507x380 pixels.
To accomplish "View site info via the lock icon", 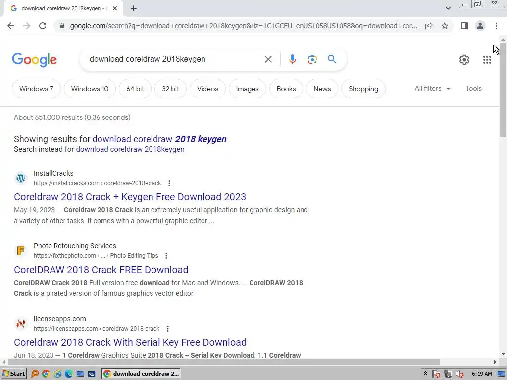I will (x=62, y=26).
